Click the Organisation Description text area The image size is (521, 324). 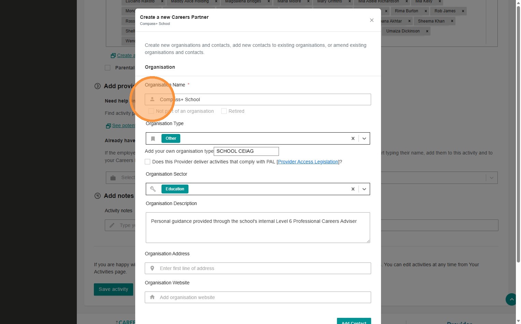point(258,228)
